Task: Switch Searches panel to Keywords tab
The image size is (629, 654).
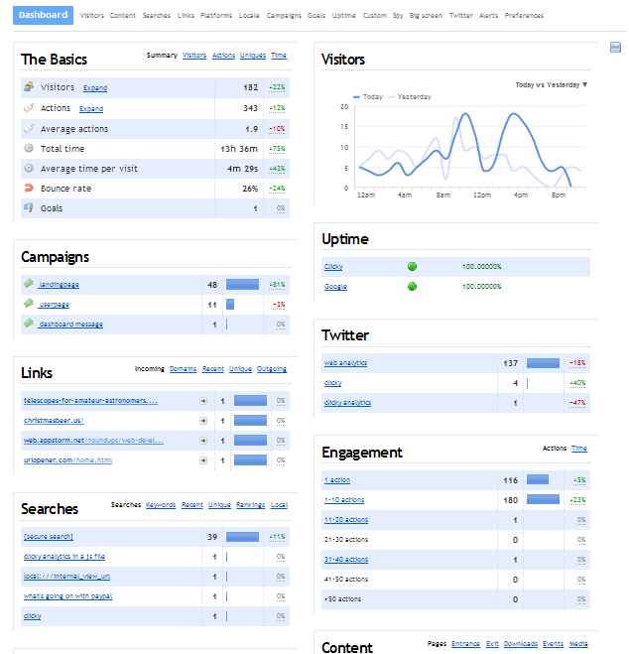Action: tap(161, 505)
